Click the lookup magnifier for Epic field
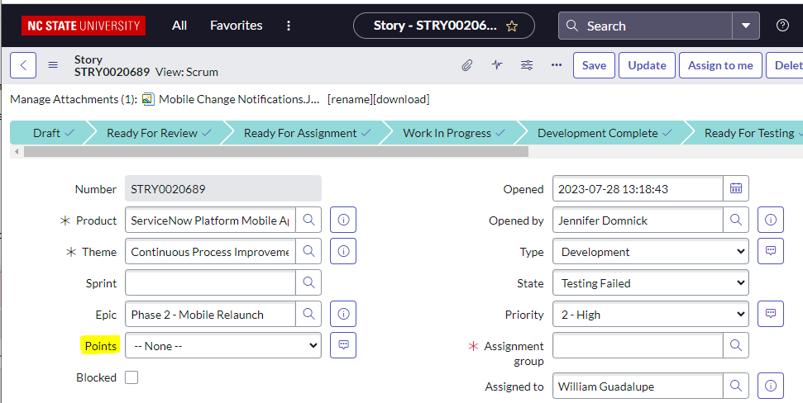803x403 pixels. [x=308, y=315]
